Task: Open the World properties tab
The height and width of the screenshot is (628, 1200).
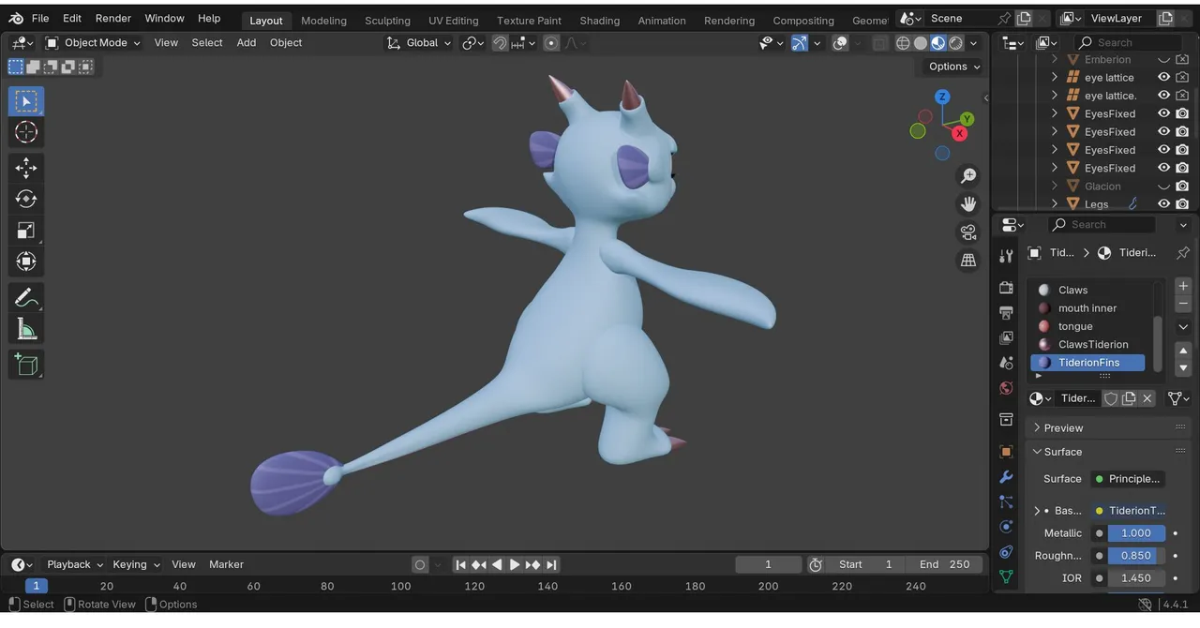Action: pos(1006,388)
